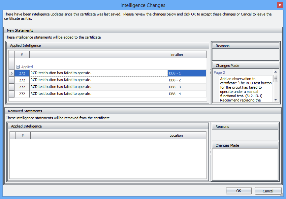This screenshot has height=199, width=286.
Task: Click the scroll up arrow in Changes Made
Action: pyautogui.click(x=275, y=72)
